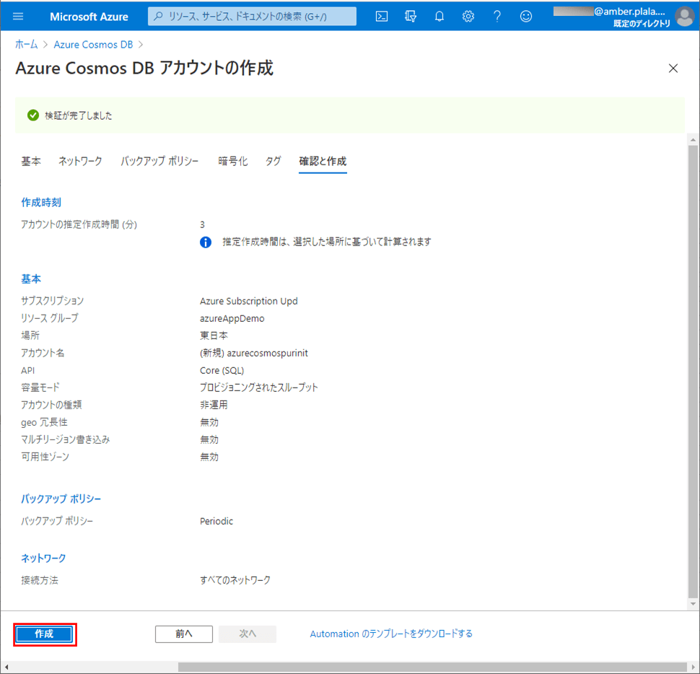Open the Directory and subscription filter icon
The image size is (700, 674).
pyautogui.click(x=411, y=17)
